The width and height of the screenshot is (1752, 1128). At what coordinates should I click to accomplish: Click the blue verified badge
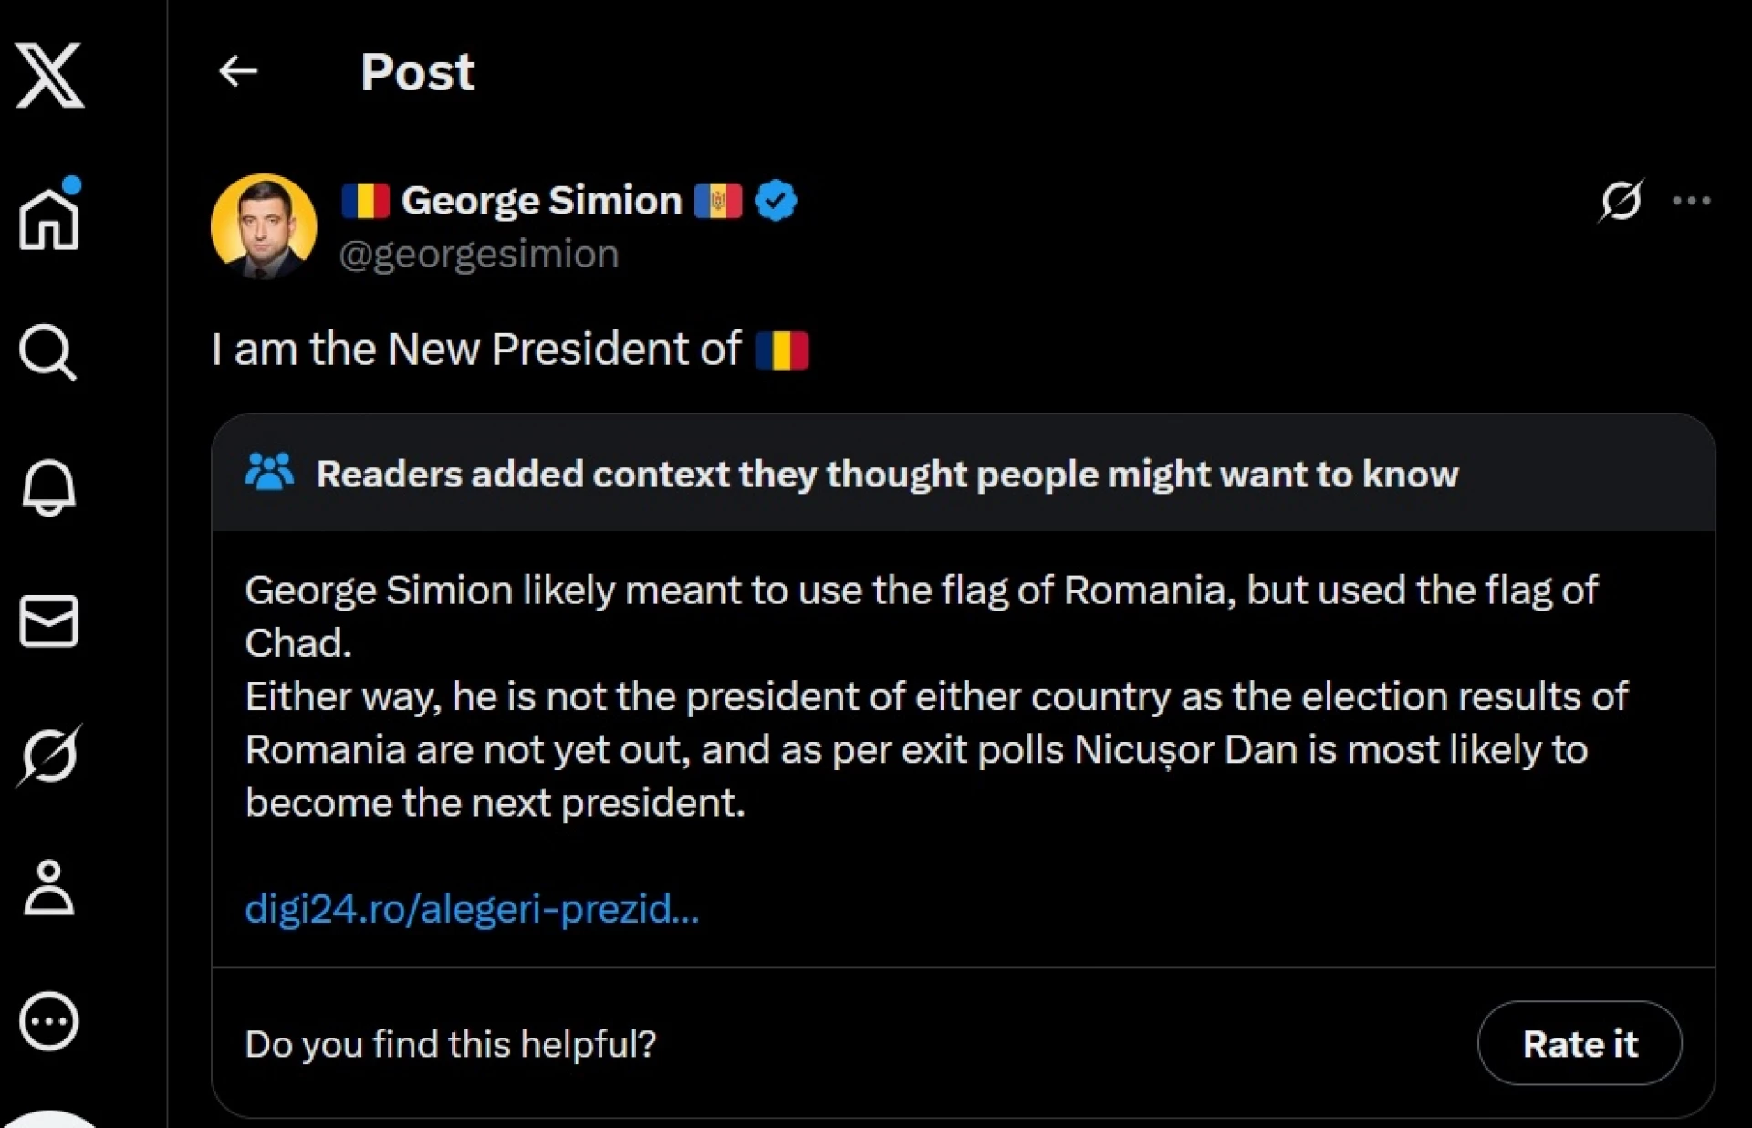(776, 201)
